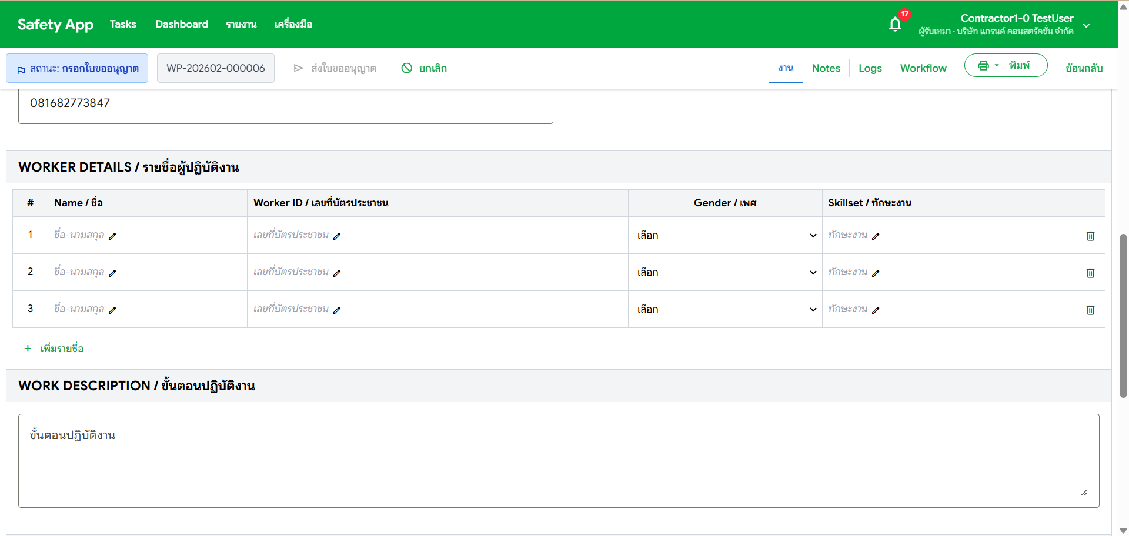Image resolution: width=1129 pixels, height=536 pixels.
Task: Click the ย้อนกลับ back button
Action: (x=1084, y=68)
